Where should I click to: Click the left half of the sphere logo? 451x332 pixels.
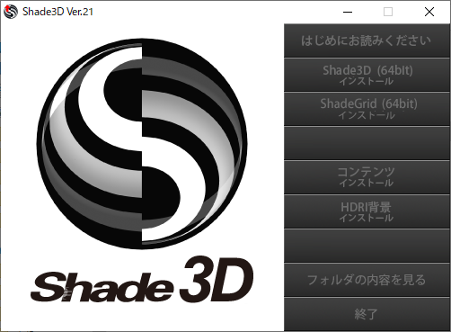pyautogui.click(x=89, y=143)
